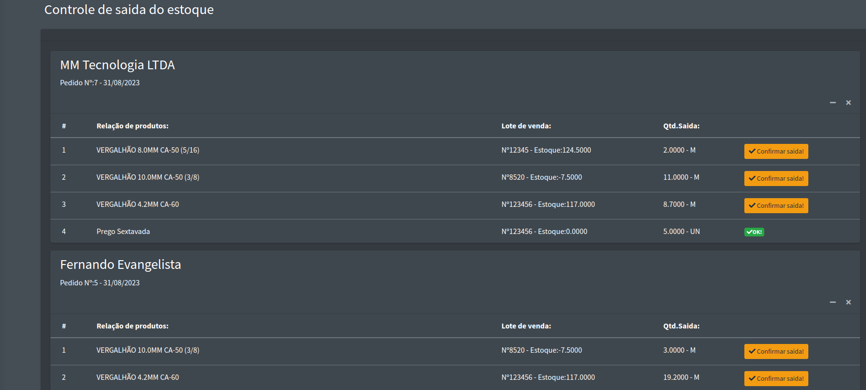Click the Pedido Nº:5 order date text
Image resolution: width=866 pixels, height=390 pixels.
(100, 283)
